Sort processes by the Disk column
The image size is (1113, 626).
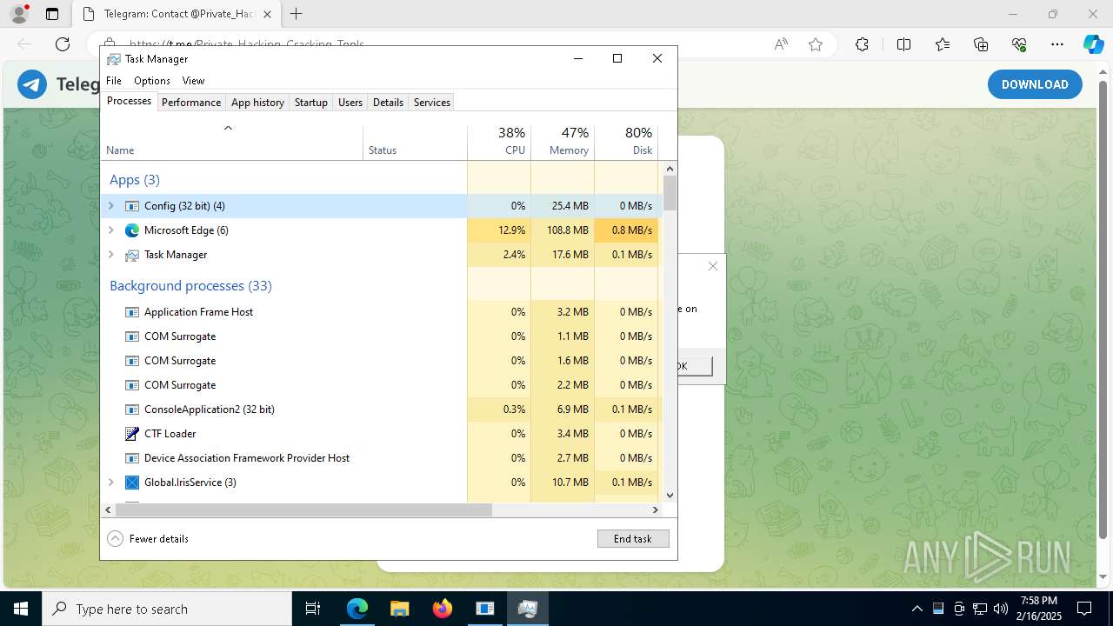[626, 140]
